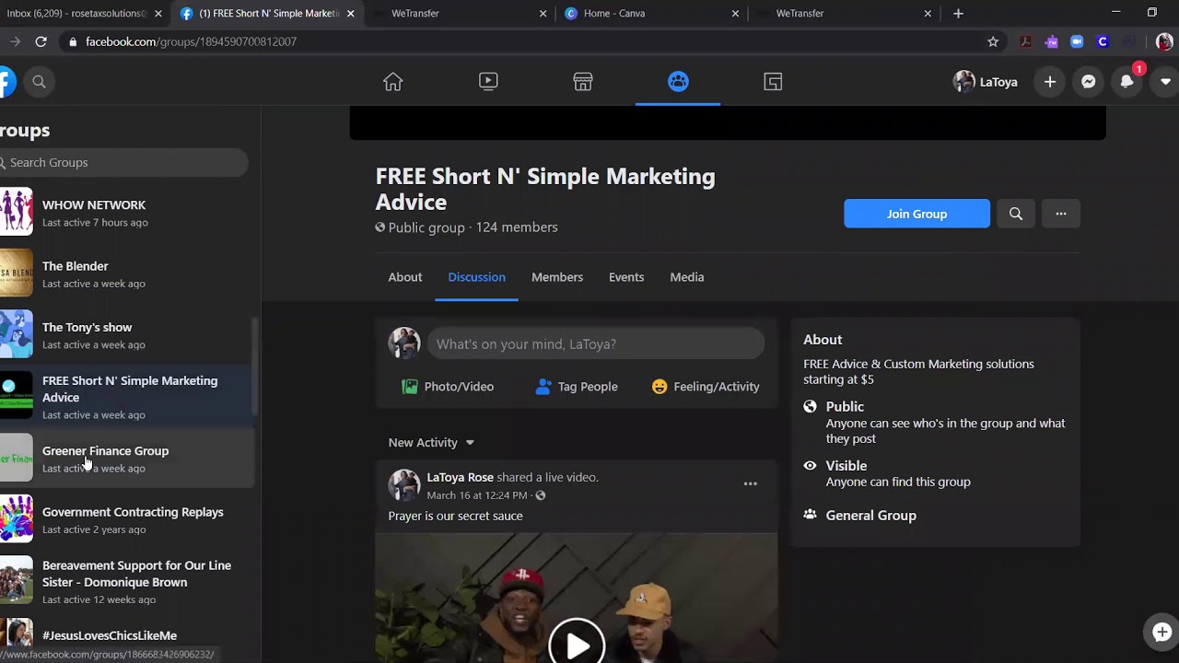Open WHOW NETWORK group
Image resolution: width=1179 pixels, height=663 pixels.
[126, 213]
